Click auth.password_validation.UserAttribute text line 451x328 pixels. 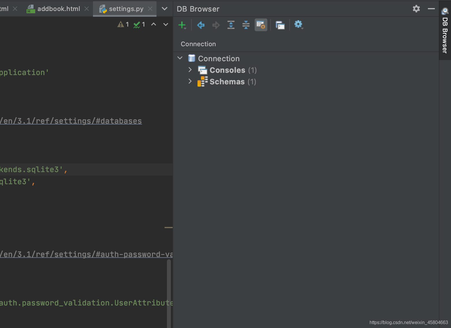point(86,303)
